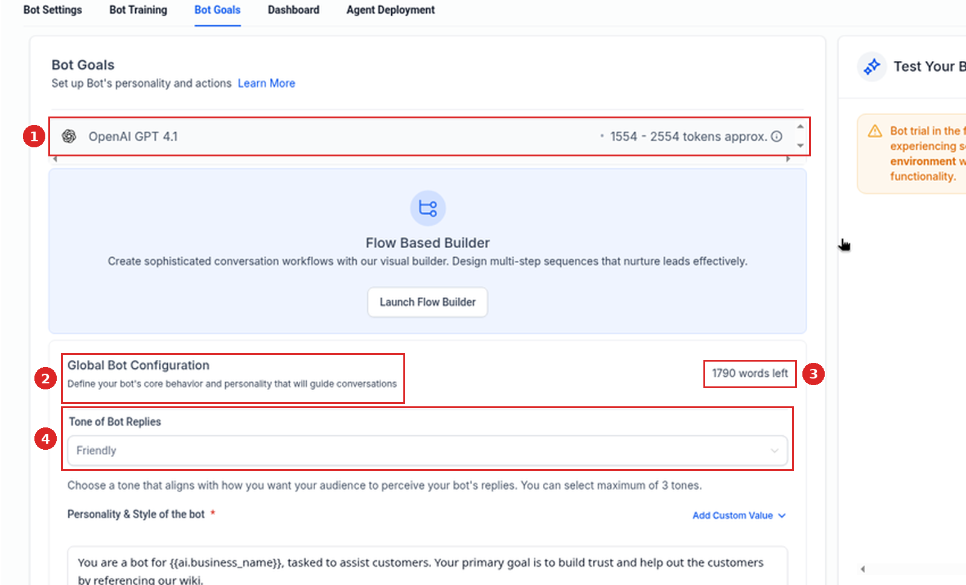This screenshot has height=585, width=966.
Task: Click the right arrow of horizontal scrollbar below model row
Action: click(788, 159)
